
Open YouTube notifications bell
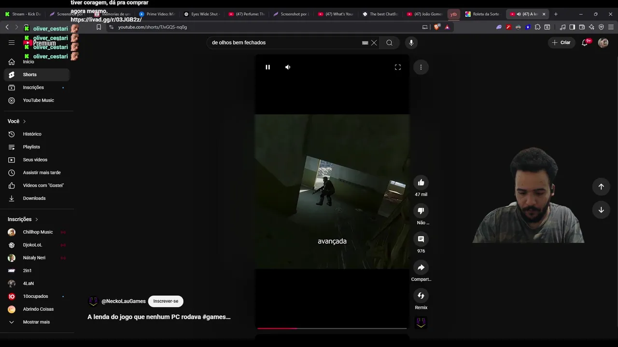pos(585,42)
